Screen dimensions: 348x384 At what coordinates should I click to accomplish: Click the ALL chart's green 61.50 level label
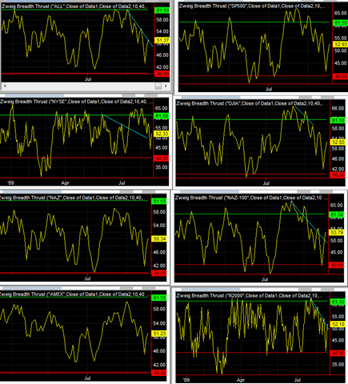[x=162, y=10]
